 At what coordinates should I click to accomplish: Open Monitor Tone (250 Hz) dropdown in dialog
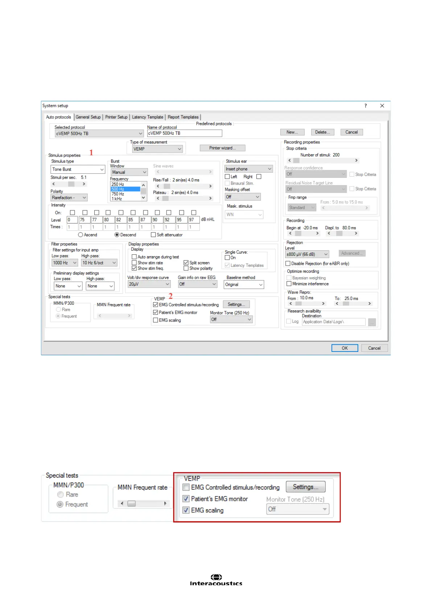point(231,320)
